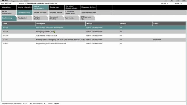Open the Component Structure tab
This screenshot has width=187, height=105.
click(56, 18)
